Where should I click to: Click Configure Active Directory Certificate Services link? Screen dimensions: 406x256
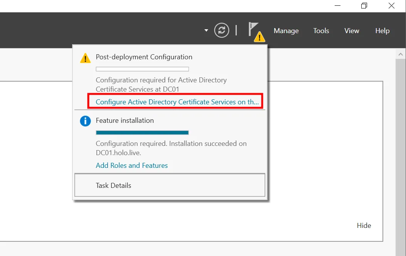pyautogui.click(x=177, y=102)
